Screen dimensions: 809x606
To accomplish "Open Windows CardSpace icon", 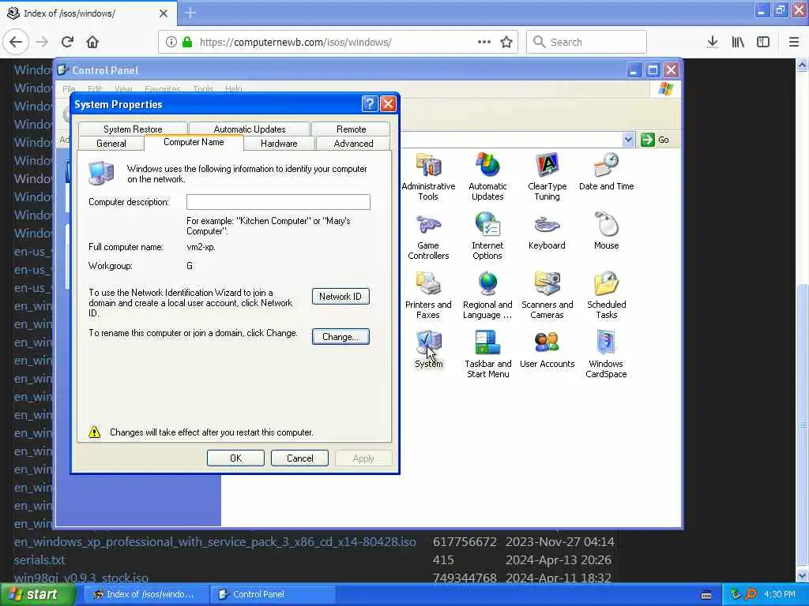I will (x=606, y=354).
